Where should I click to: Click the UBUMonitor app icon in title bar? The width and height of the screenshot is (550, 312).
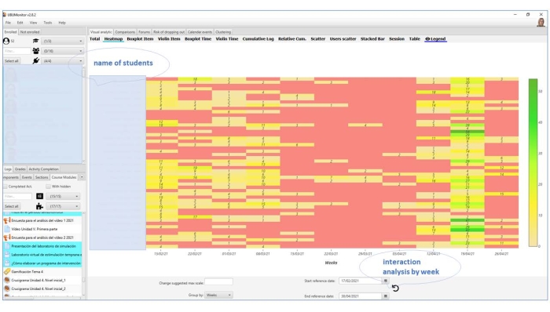click(x=5, y=15)
